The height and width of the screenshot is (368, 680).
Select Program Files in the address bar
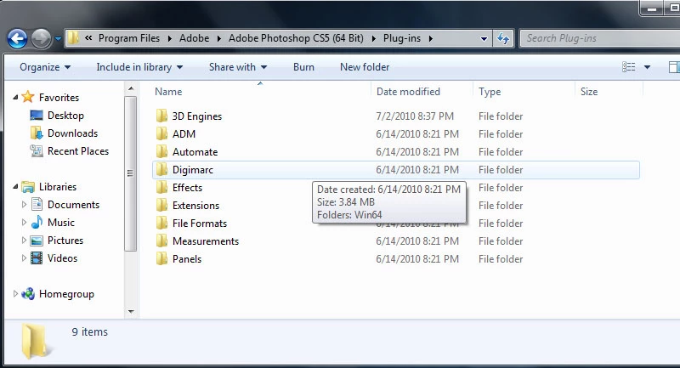click(x=129, y=38)
